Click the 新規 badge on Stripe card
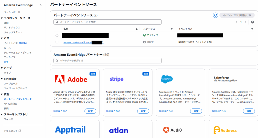The height and width of the screenshot is (138, 258). (146, 74)
